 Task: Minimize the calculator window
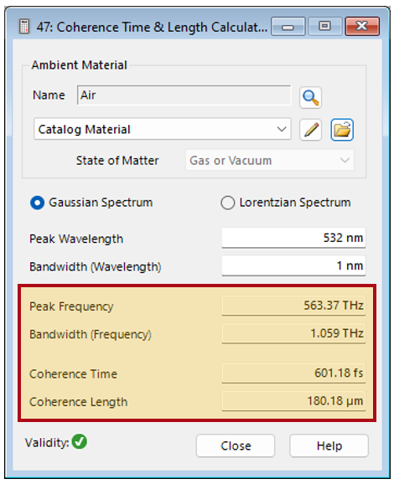coord(288,27)
